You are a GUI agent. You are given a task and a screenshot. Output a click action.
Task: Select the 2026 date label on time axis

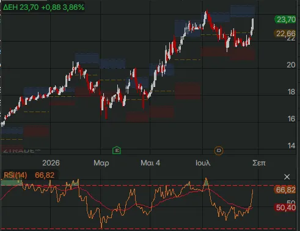(x=51, y=163)
